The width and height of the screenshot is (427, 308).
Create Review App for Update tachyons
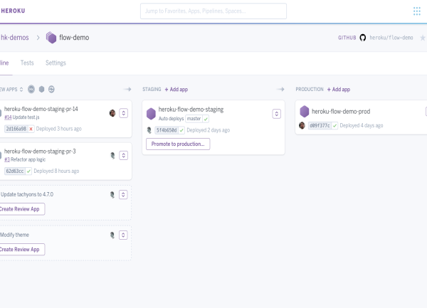click(x=21, y=209)
